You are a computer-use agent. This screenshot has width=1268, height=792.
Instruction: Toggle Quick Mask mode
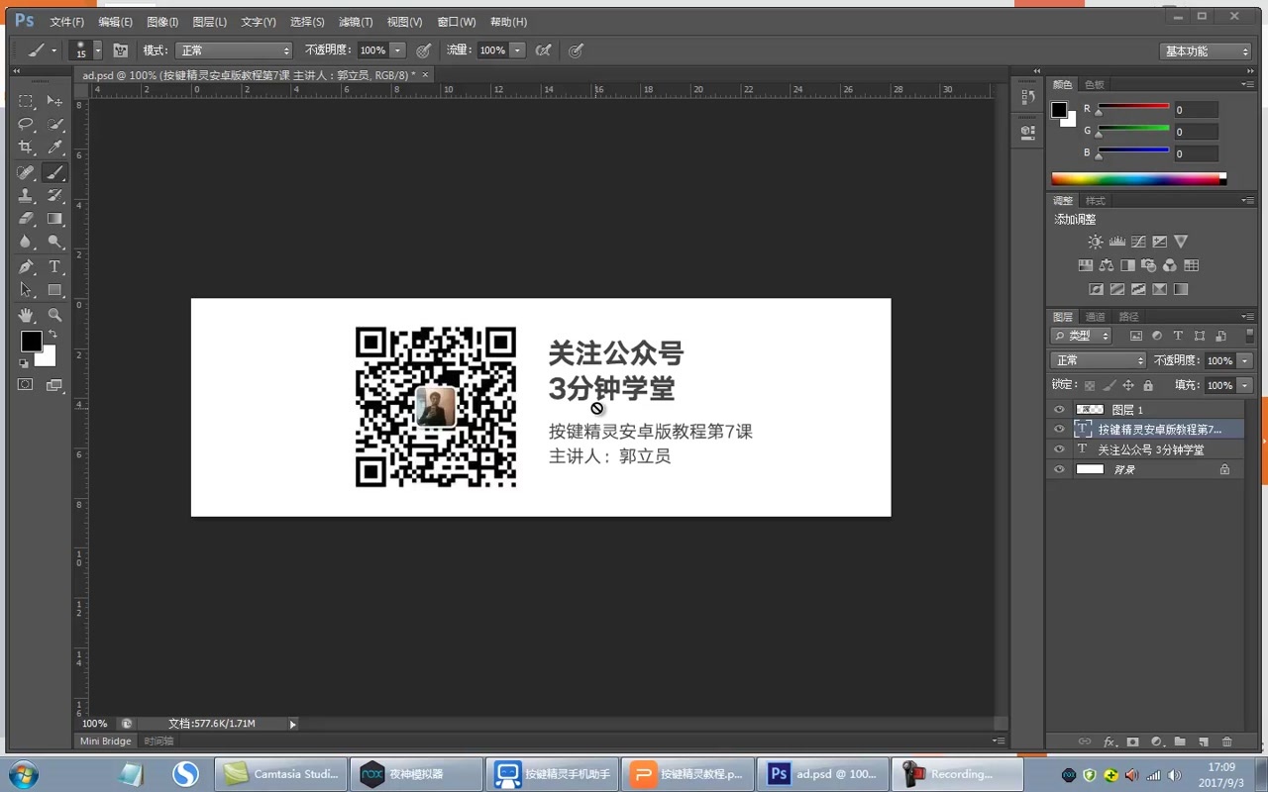point(26,385)
